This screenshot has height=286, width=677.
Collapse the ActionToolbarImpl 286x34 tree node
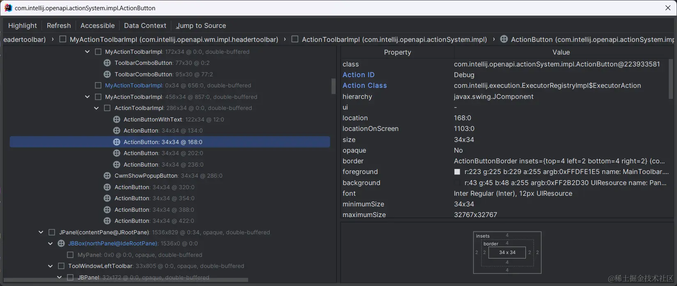[96, 108]
